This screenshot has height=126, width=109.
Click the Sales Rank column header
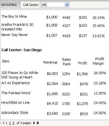coord(66,62)
